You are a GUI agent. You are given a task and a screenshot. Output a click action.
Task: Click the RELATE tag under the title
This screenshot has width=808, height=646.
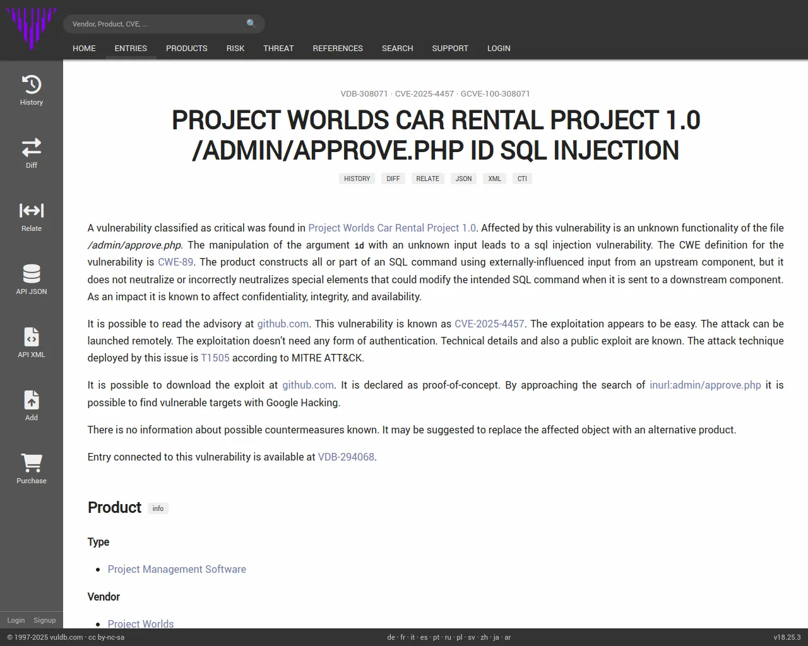click(427, 179)
